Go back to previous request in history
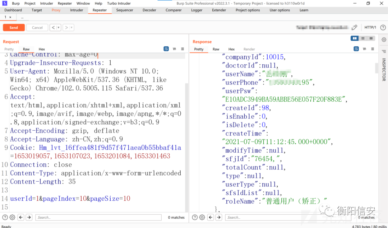388x228 pixels. 53,27
